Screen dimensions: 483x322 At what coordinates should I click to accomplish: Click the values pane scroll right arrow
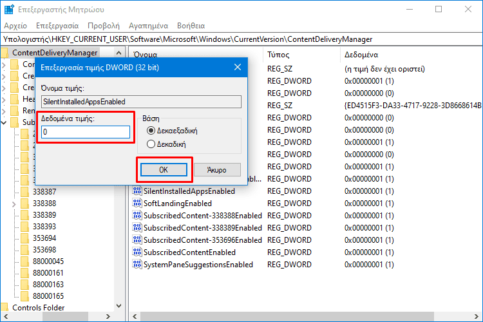pyautogui.click(x=476, y=316)
